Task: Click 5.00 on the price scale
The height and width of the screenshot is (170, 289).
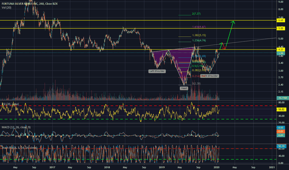Action: [x=281, y=39]
